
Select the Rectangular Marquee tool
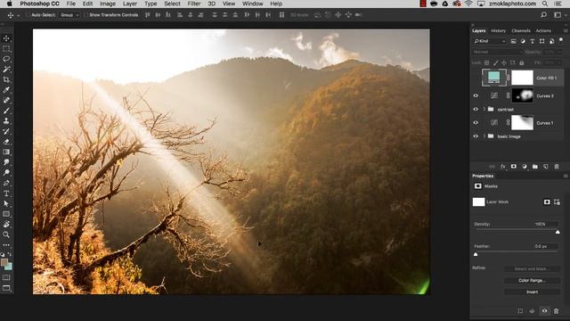tap(6, 49)
